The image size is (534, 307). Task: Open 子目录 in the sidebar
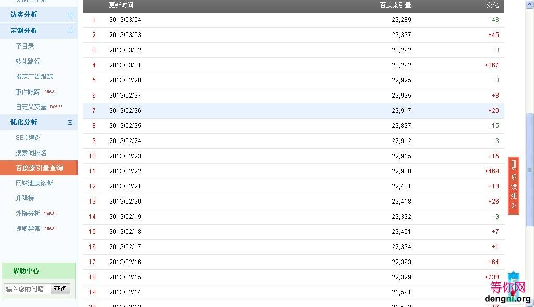click(x=25, y=46)
